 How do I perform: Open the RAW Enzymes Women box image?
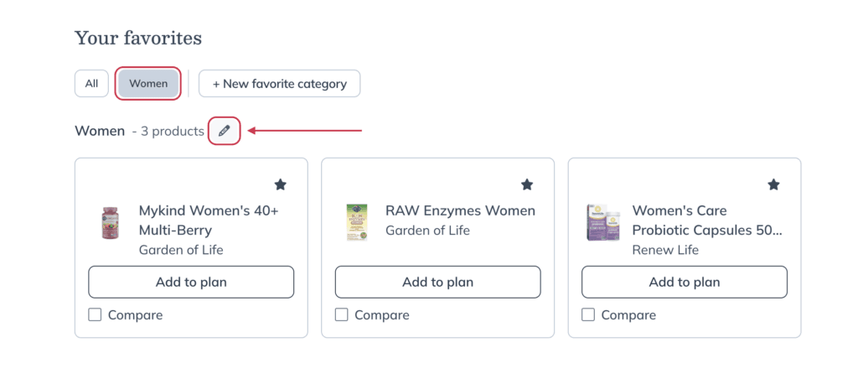pyautogui.click(x=357, y=222)
